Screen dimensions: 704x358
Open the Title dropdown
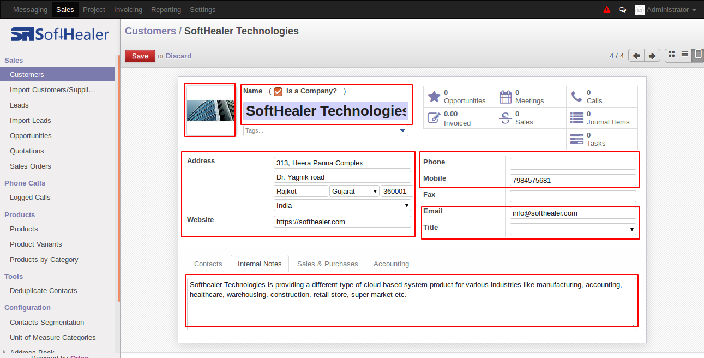[573, 229]
